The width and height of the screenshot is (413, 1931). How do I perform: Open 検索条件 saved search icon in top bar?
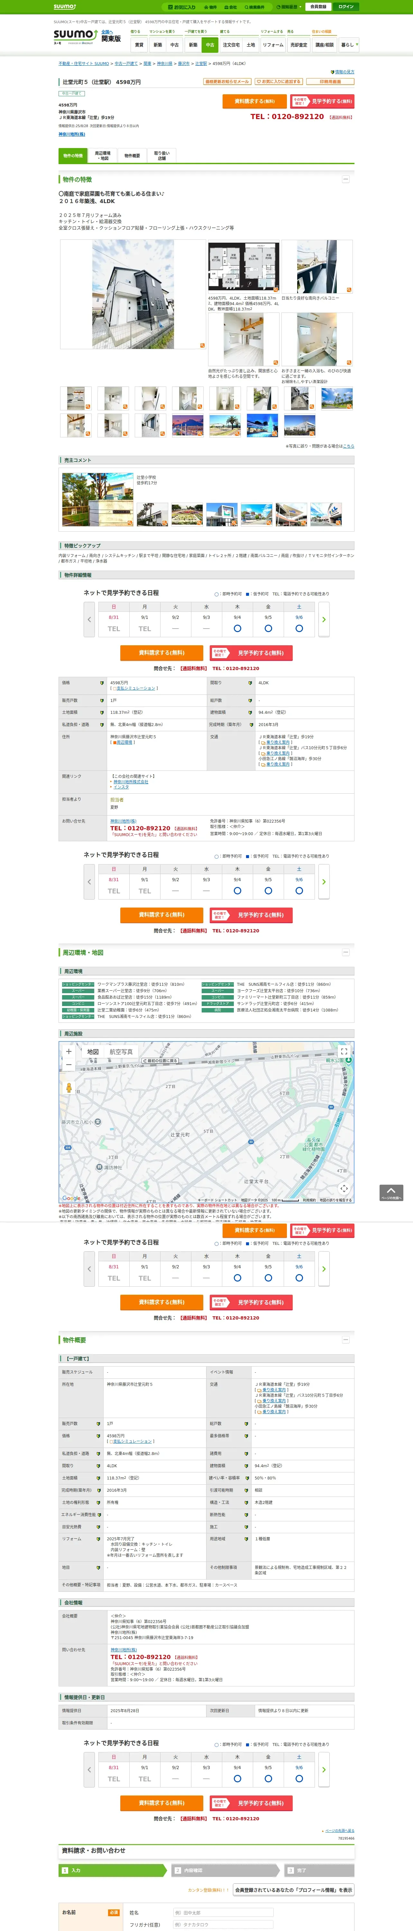(255, 7)
